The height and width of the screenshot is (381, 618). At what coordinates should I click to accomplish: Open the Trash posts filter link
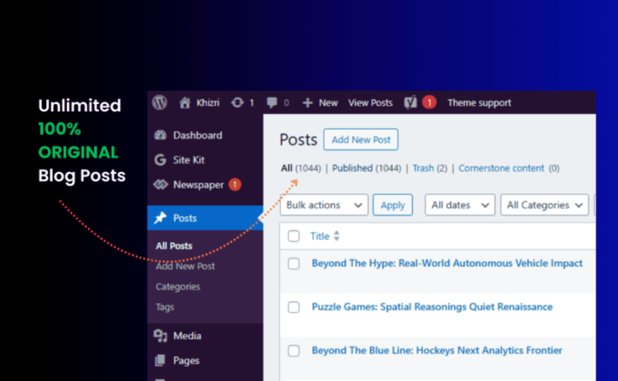[x=422, y=168]
